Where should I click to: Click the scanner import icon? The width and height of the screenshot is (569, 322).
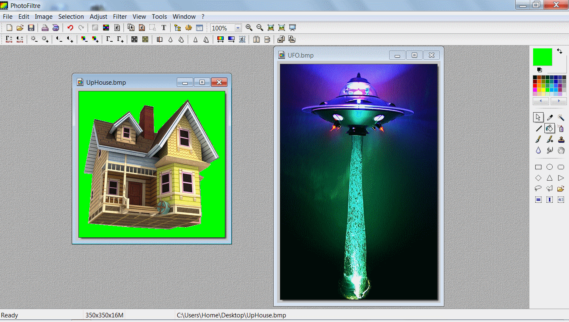pyautogui.click(x=56, y=28)
